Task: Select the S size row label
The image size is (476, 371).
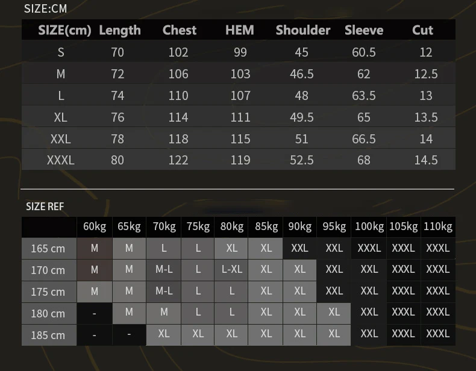Action: point(60,52)
